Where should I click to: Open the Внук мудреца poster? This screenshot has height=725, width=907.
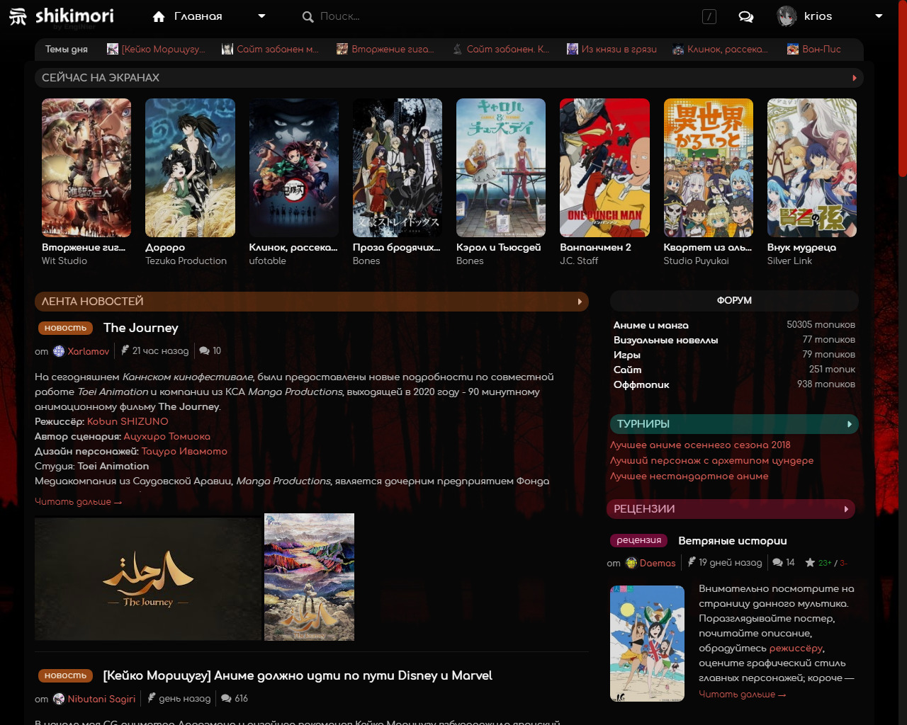click(812, 168)
